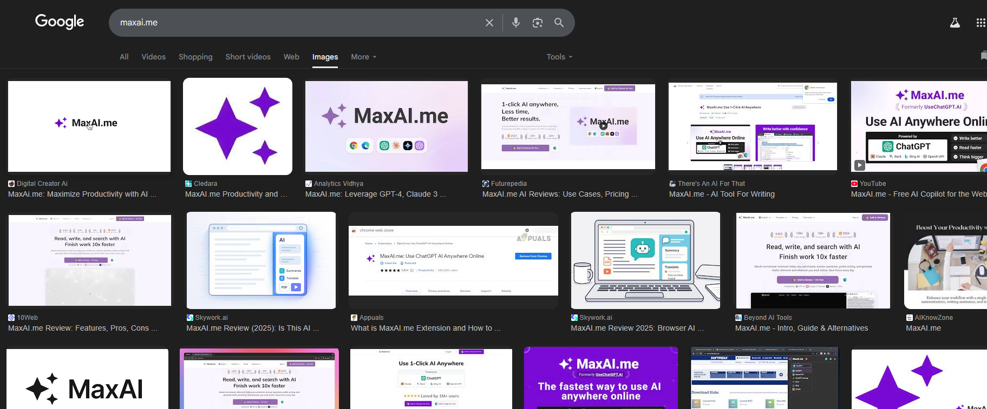The image size is (987, 409).
Task: Click the There's An AI For That favicon
Action: click(x=672, y=184)
